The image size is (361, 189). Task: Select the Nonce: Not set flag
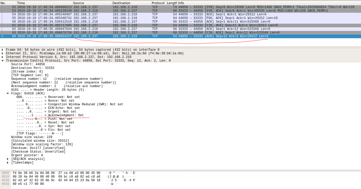(x=45, y=101)
